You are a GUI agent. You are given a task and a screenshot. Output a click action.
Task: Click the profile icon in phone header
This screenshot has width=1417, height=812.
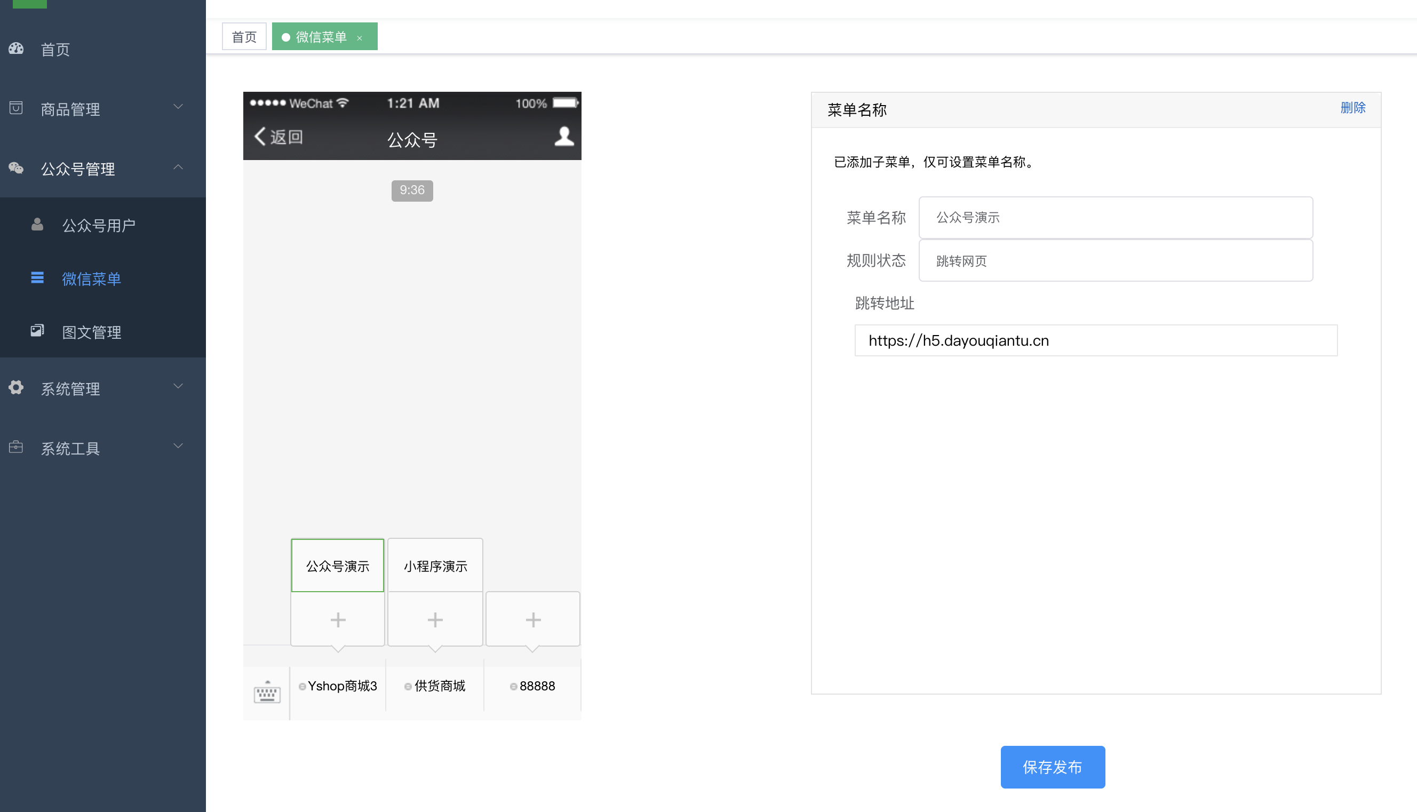tap(564, 136)
